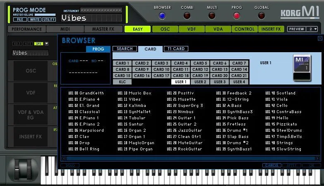Select the red PROG mode LED button
Viewport: 324px width, 186px height.
tap(237, 16)
